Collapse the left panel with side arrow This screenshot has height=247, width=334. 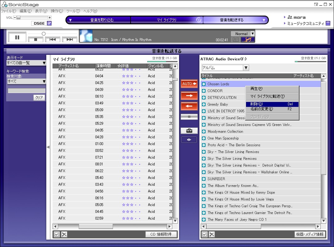click(x=48, y=147)
